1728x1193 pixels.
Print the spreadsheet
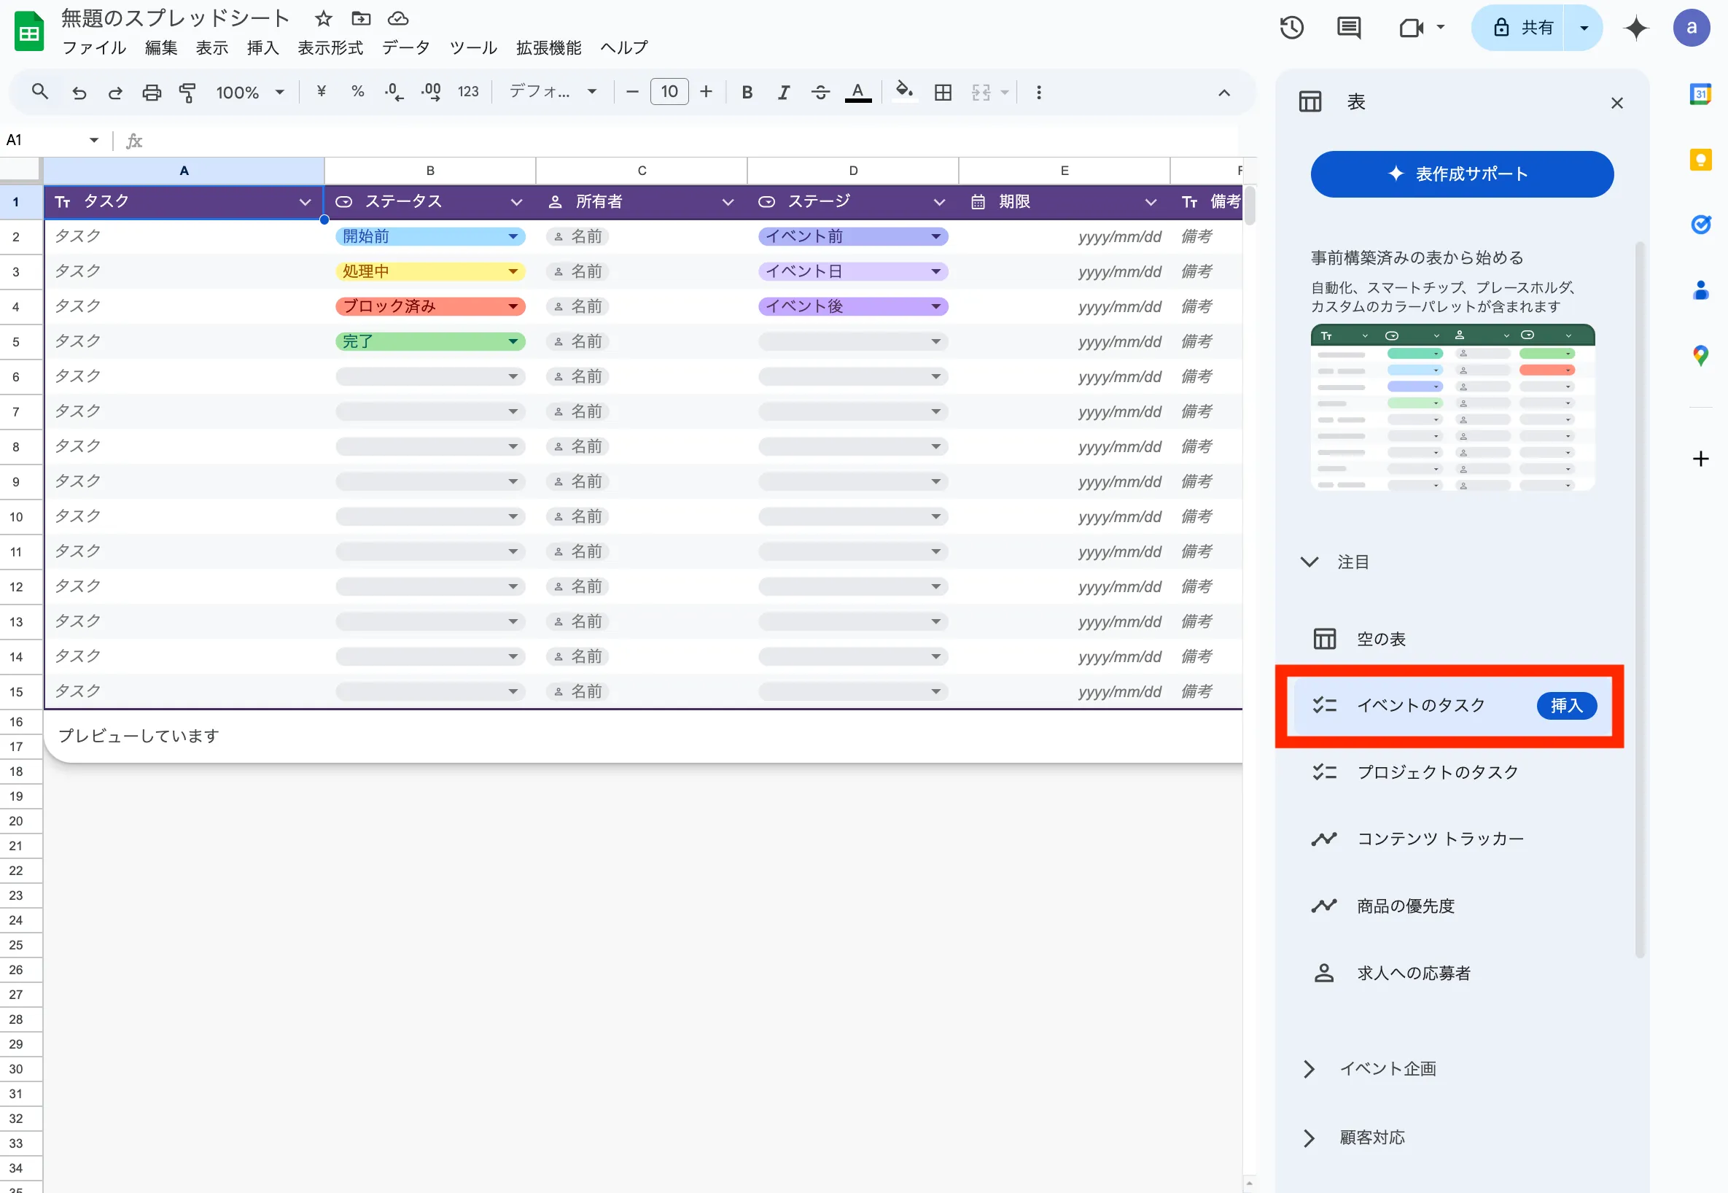152,92
